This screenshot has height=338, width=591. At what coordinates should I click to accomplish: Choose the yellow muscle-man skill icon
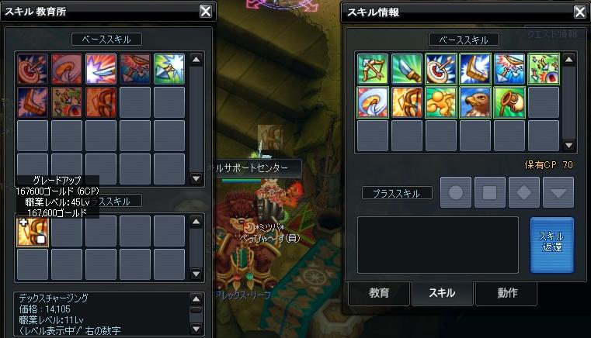click(x=440, y=102)
